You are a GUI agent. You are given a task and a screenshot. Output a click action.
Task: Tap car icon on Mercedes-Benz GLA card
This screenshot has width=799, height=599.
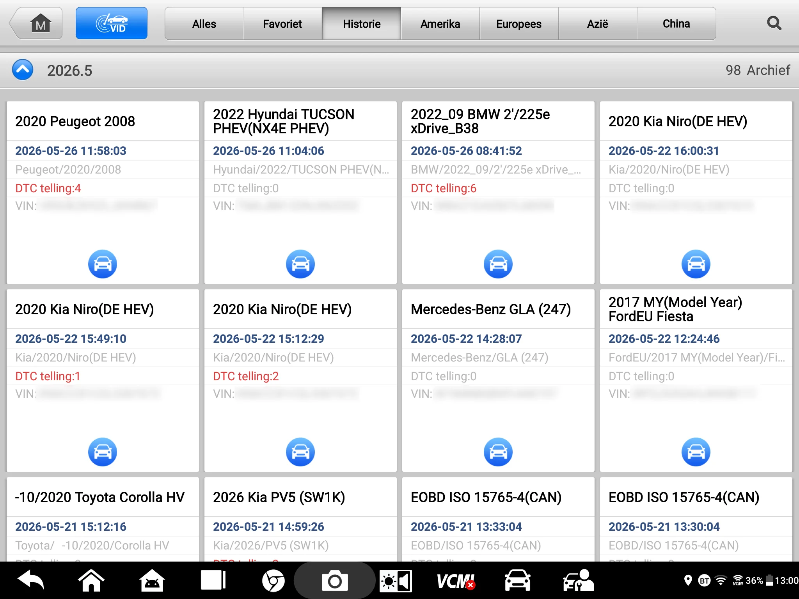(x=498, y=452)
